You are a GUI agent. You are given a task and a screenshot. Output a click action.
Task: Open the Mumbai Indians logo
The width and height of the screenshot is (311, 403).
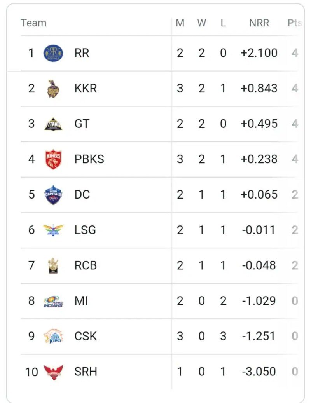(x=53, y=301)
